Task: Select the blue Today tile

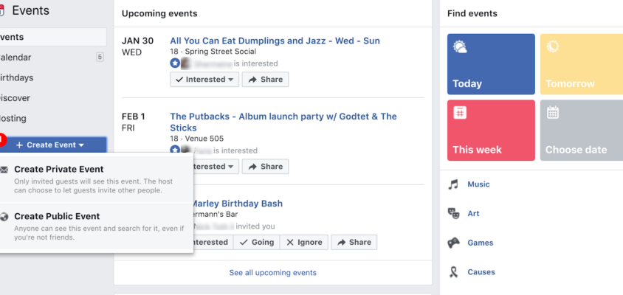Action: click(x=491, y=64)
